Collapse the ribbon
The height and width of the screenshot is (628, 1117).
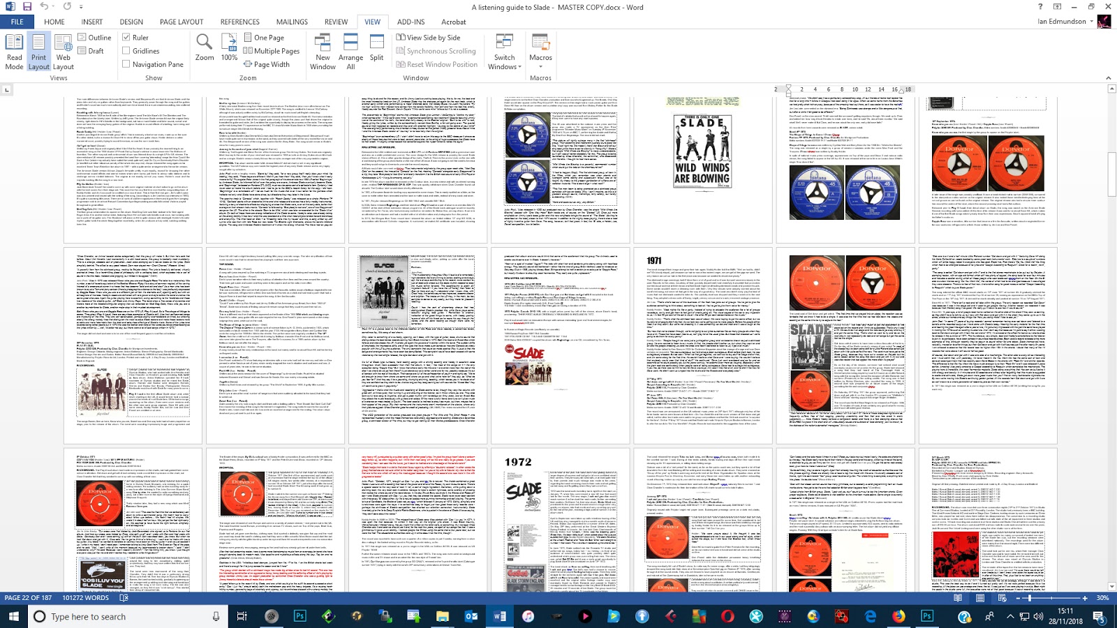point(1108,77)
